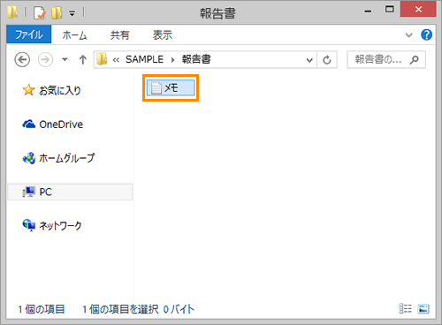The width and height of the screenshot is (442, 325).
Task: Expand the address bar history dropdown
Action: coord(309,60)
